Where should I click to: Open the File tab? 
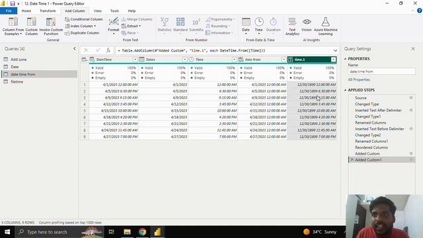pyautogui.click(x=9, y=11)
